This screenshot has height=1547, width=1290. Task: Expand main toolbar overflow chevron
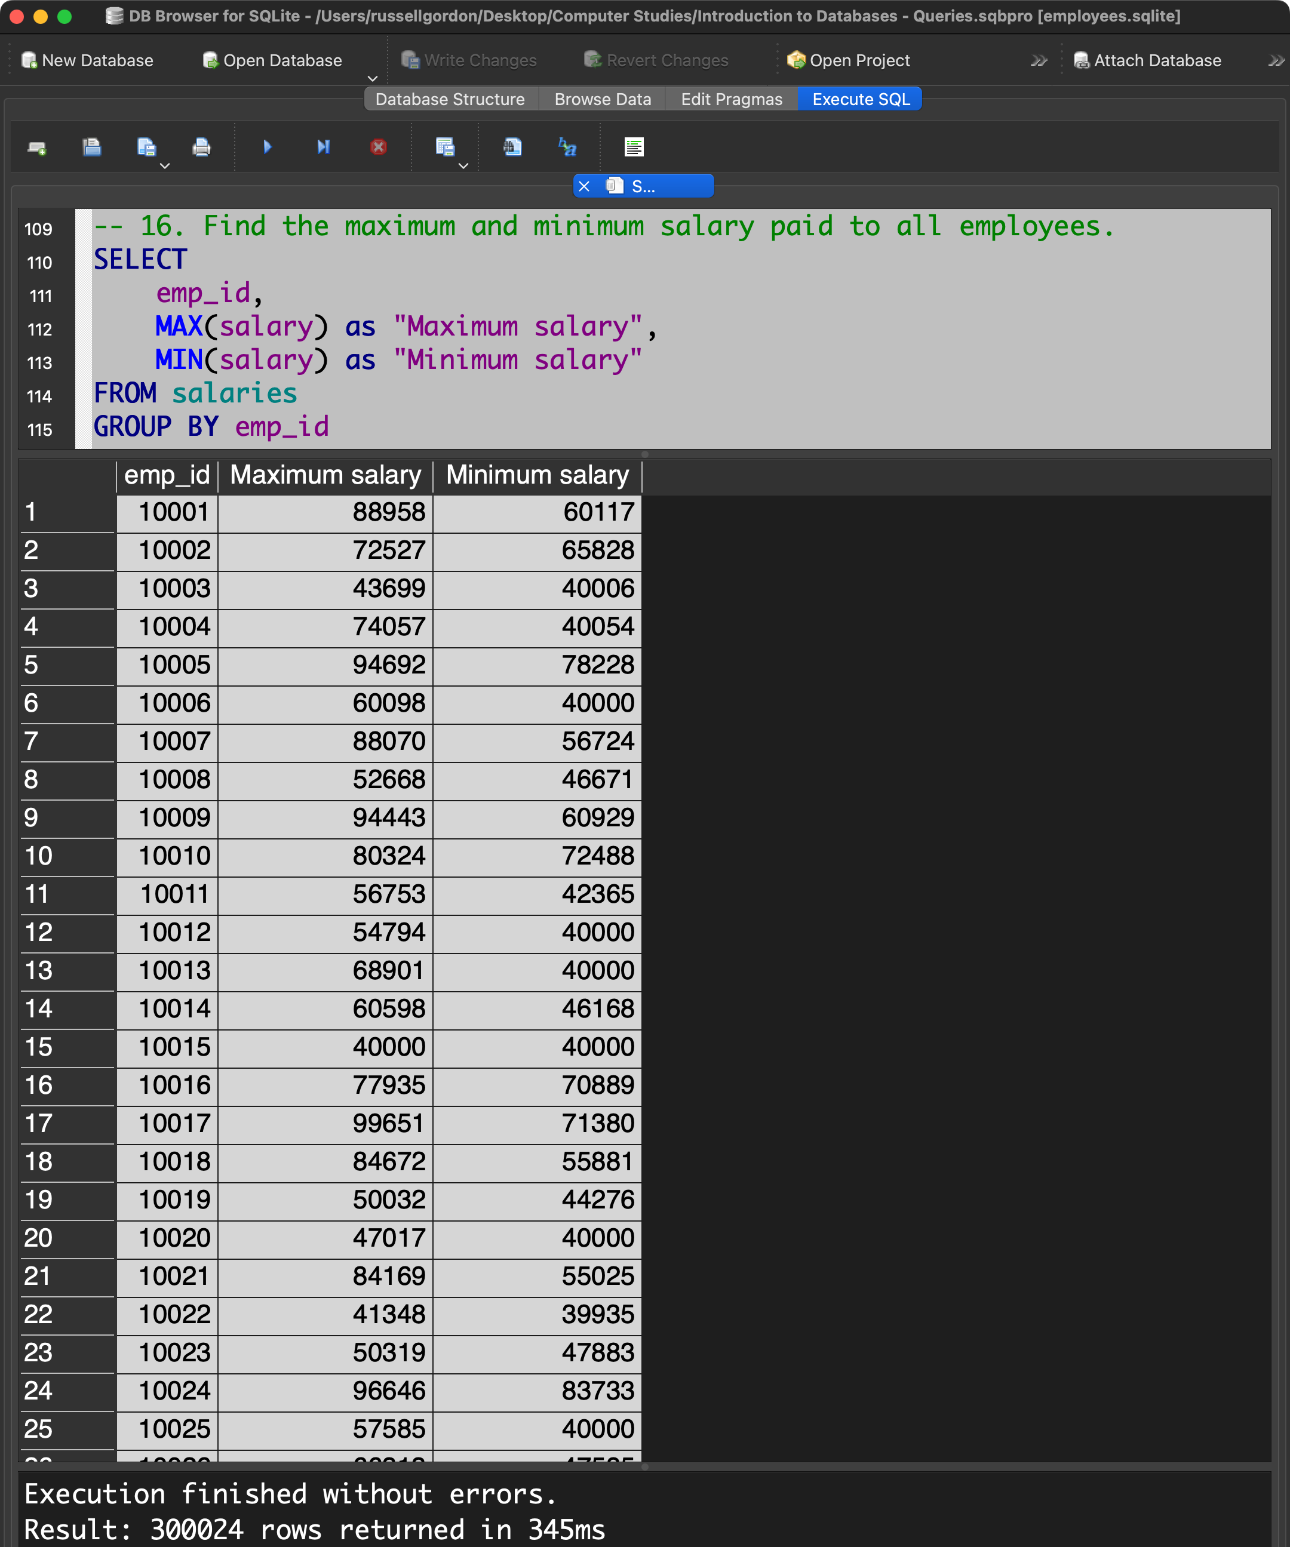[1038, 60]
